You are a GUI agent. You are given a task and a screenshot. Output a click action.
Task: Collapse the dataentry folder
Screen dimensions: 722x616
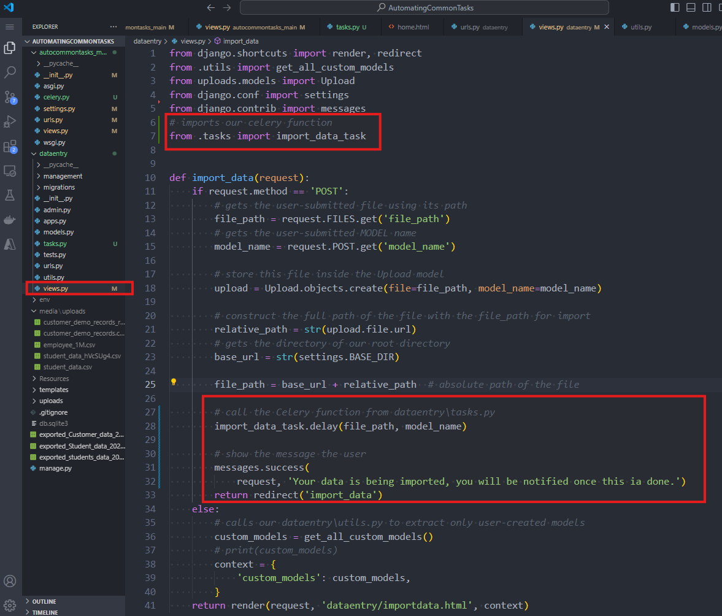74,153
